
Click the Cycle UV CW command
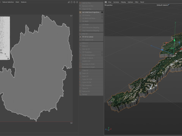point(91,82)
